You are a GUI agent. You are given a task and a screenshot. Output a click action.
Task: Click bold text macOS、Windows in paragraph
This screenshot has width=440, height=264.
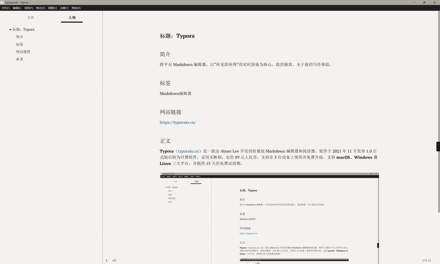point(355,158)
